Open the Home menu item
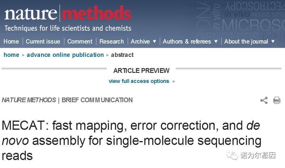Screen dimensions: 285x168 pyautogui.click(x=11, y=41)
